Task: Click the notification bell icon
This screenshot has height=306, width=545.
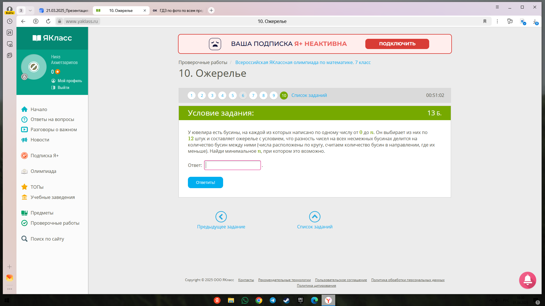Action: (x=527, y=280)
